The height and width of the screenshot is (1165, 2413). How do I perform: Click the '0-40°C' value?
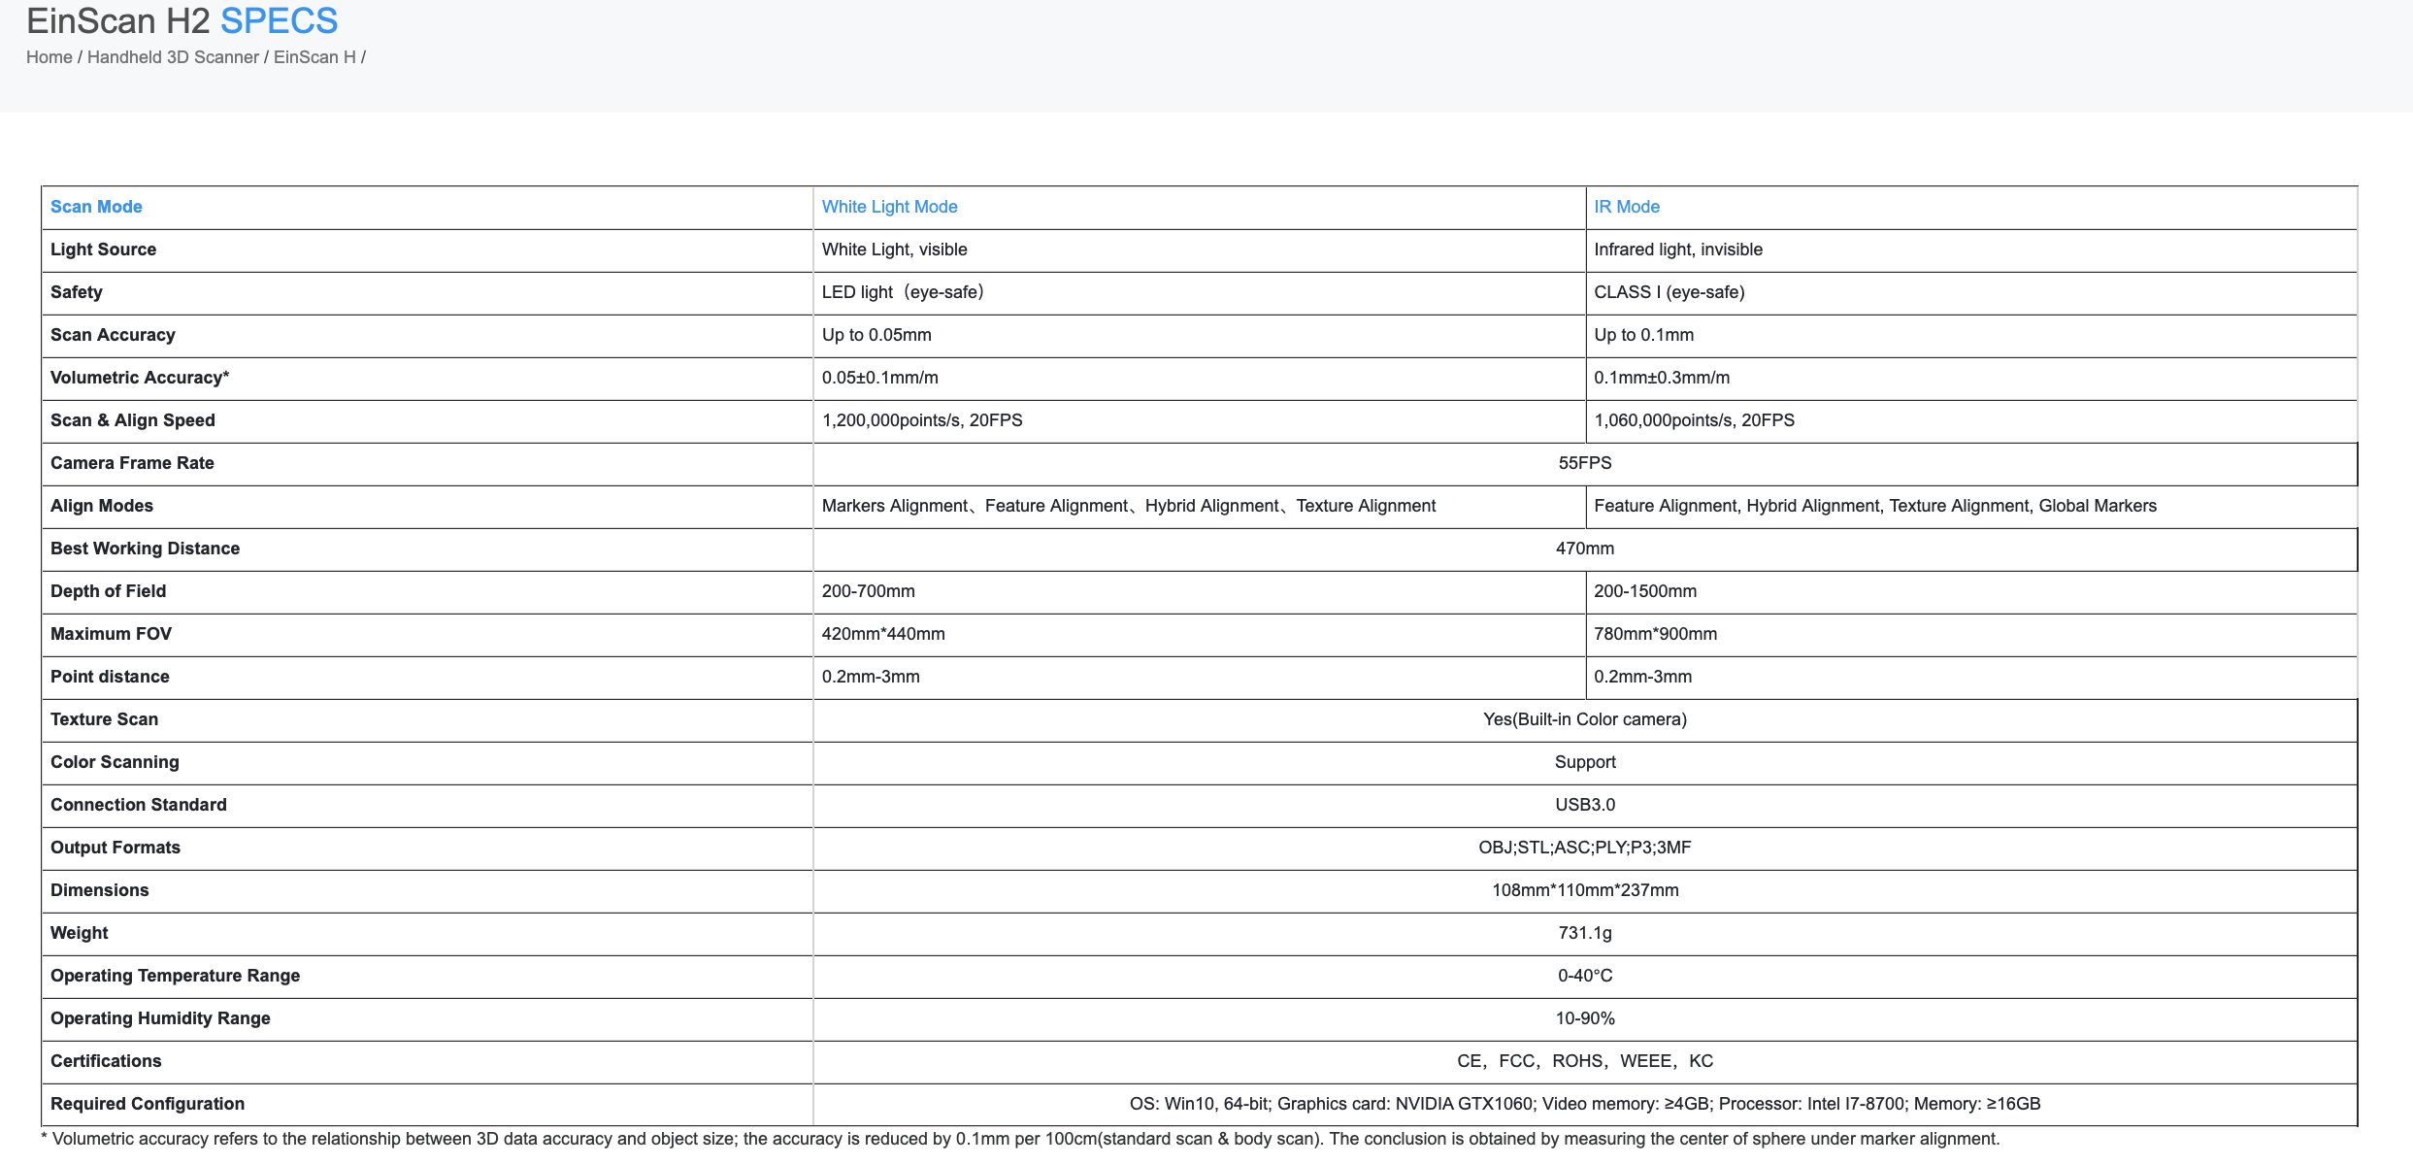point(1585,976)
